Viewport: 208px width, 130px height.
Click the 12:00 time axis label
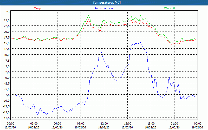[x=104, y=123]
